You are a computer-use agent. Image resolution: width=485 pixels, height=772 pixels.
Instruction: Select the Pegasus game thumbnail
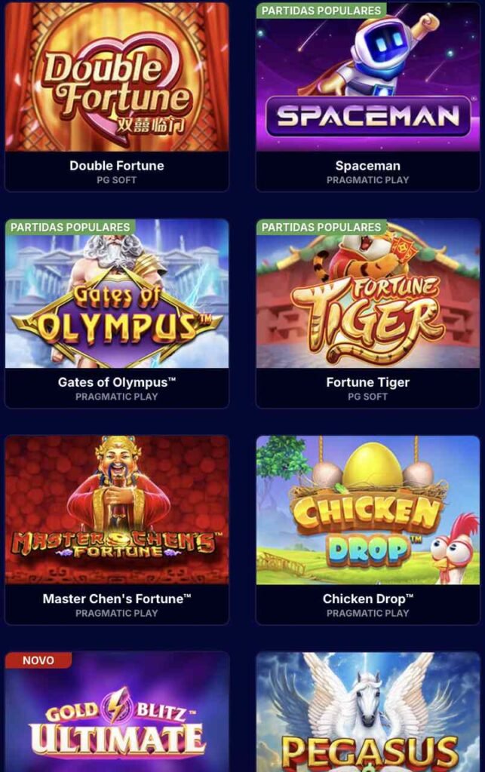(x=368, y=712)
